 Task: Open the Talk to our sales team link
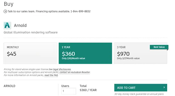[49, 11]
